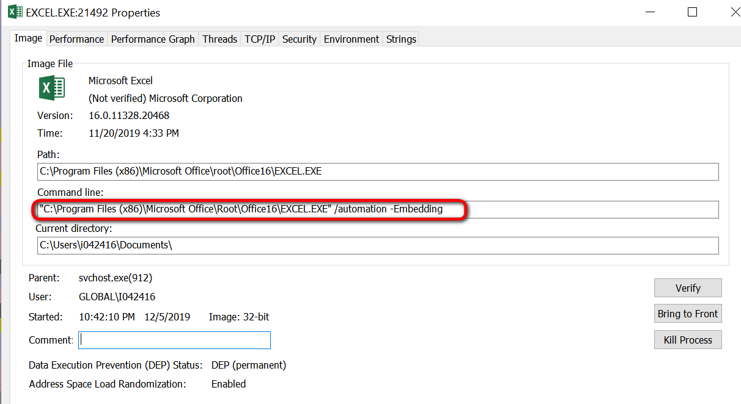Select the version text 16.0.11328.20468
This screenshot has width=741, height=404.
(129, 115)
